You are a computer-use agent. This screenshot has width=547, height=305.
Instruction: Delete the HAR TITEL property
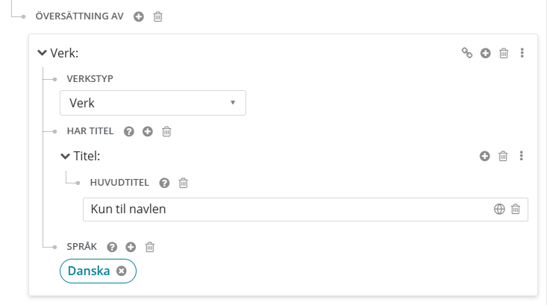click(166, 131)
